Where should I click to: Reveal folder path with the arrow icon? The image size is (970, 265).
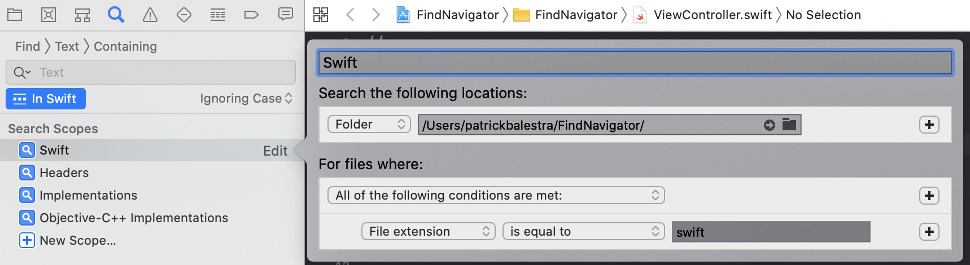coord(770,125)
